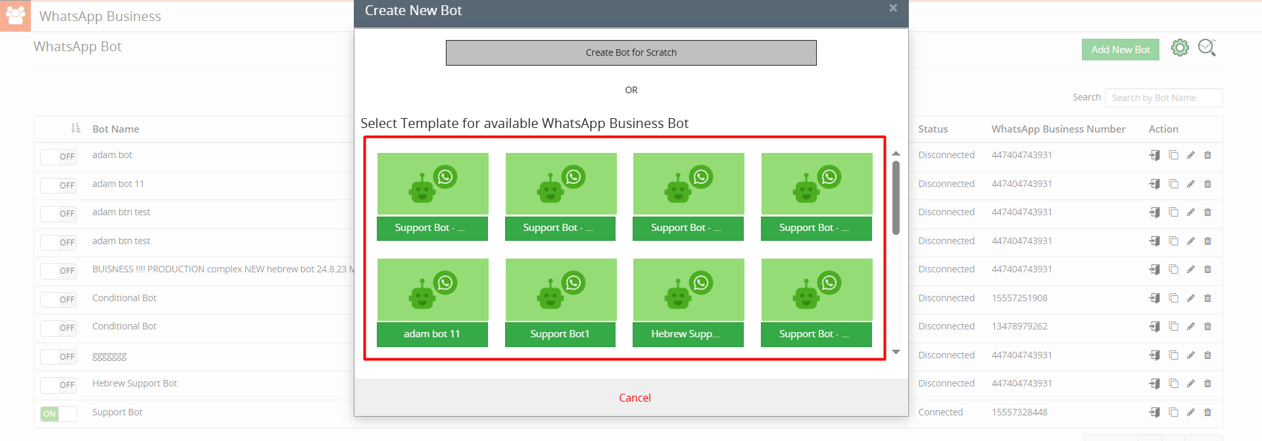
Task: Sort the list using the Bot Name sort icon
Action: pyautogui.click(x=76, y=129)
